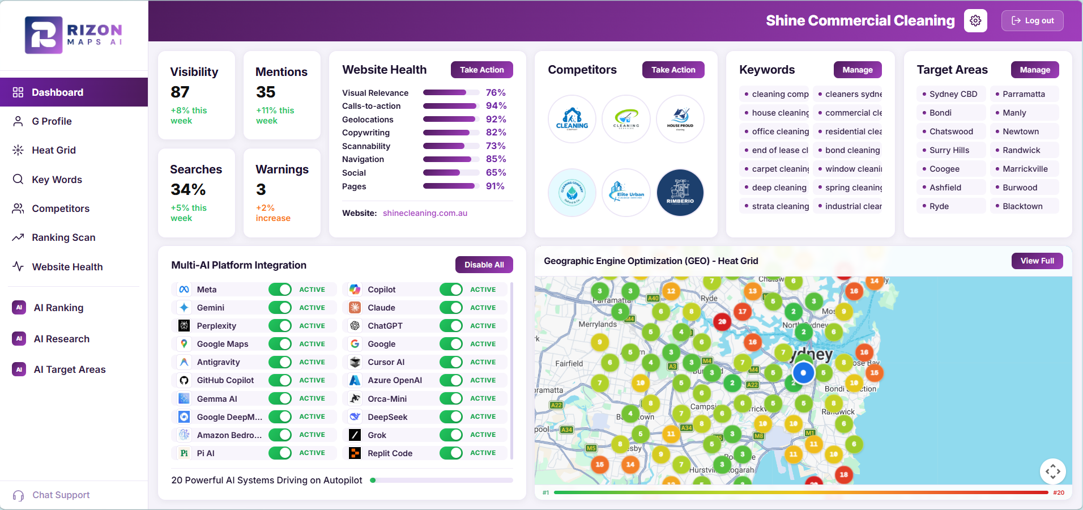
Task: Click the Chat Support link
Action: pyautogui.click(x=61, y=495)
